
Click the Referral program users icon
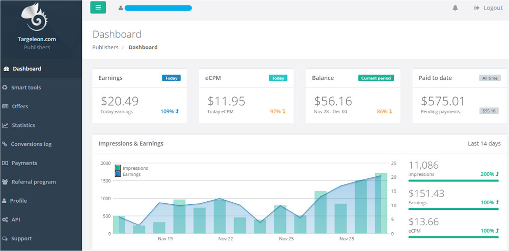(5, 182)
